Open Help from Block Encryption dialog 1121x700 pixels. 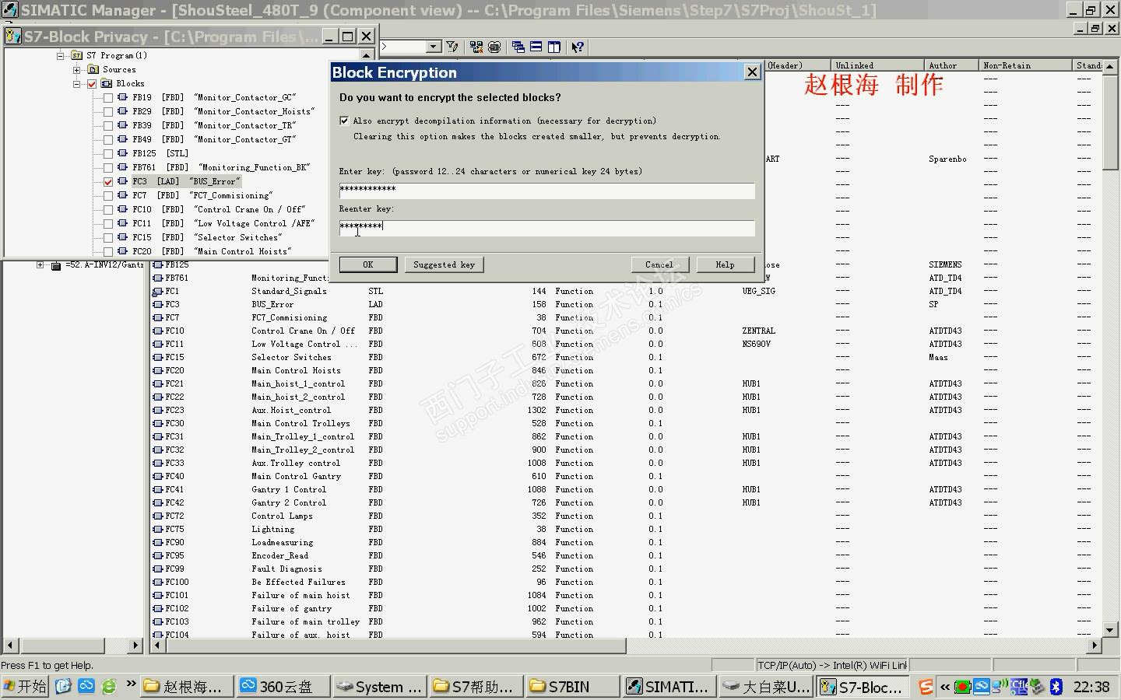(725, 264)
